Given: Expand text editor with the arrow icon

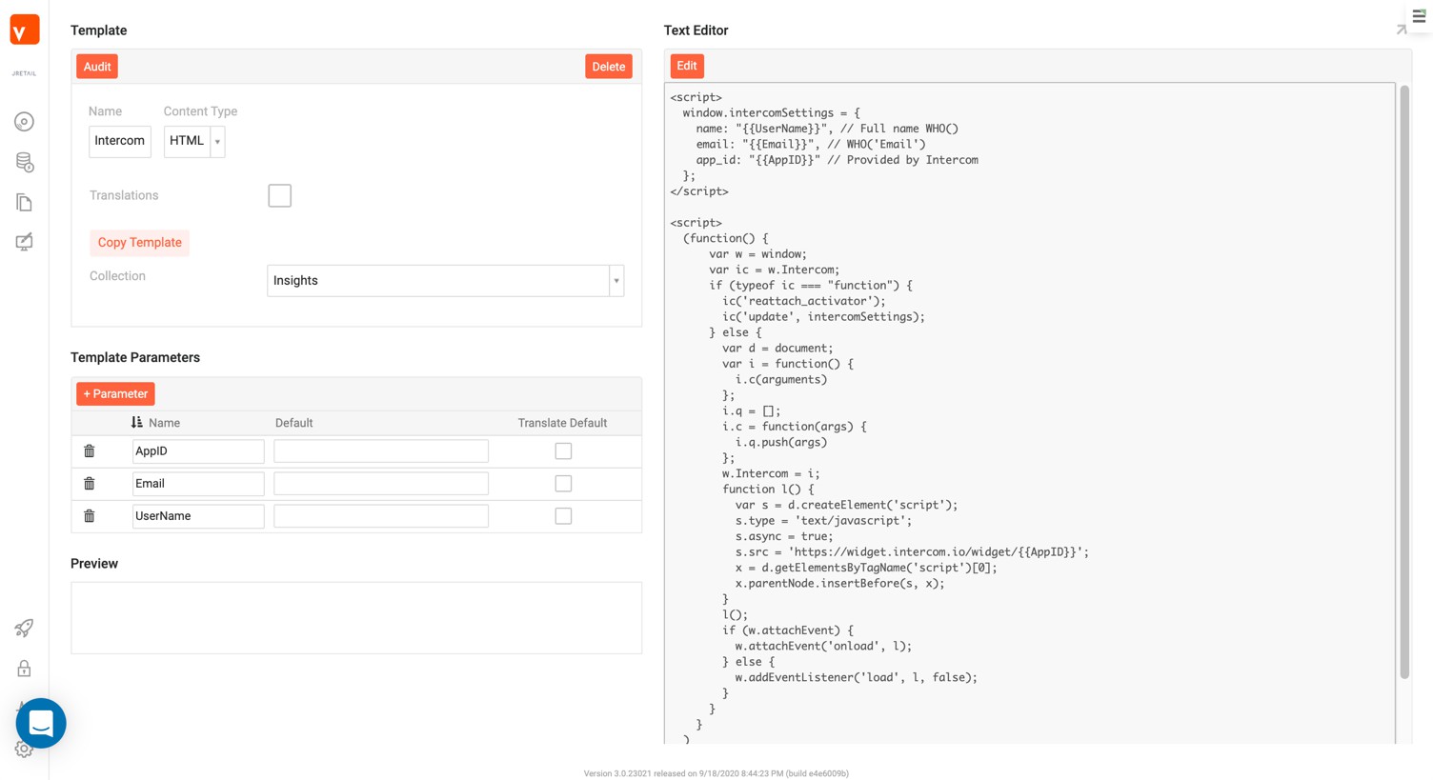Looking at the screenshot, I should pyautogui.click(x=1401, y=30).
